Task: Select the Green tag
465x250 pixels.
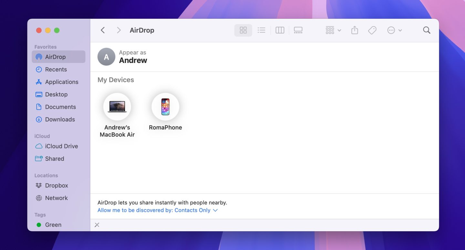Action: coord(53,225)
